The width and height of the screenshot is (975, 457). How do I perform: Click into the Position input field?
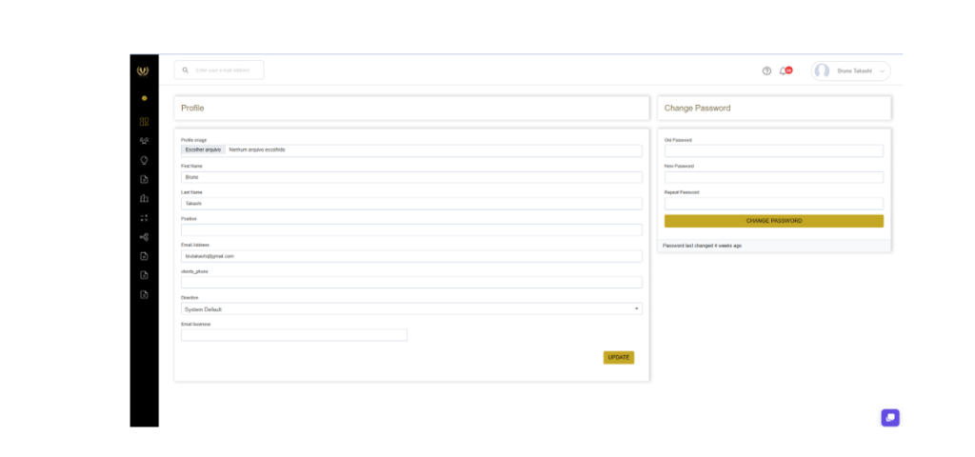pyautogui.click(x=411, y=229)
